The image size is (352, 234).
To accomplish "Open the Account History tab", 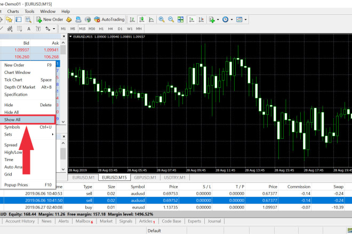I will [20, 221].
